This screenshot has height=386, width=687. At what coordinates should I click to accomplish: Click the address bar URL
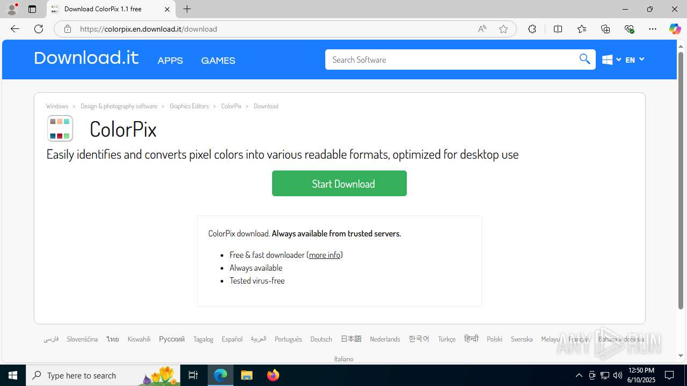[149, 29]
